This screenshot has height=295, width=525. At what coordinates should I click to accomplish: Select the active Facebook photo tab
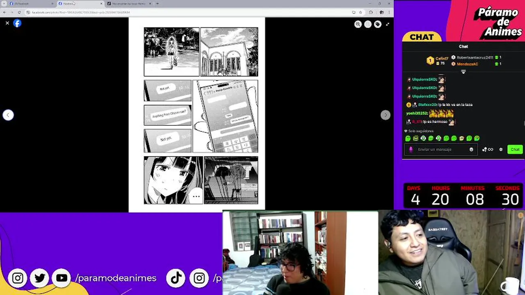point(80,4)
